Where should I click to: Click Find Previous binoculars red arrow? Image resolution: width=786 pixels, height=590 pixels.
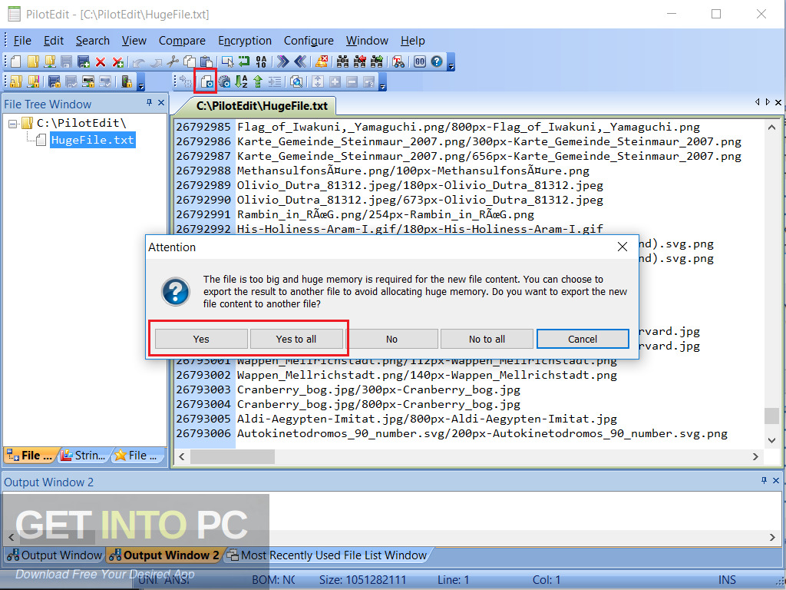click(360, 61)
